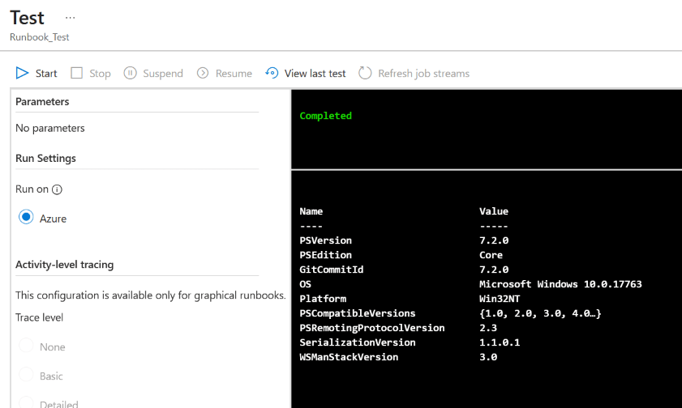Click the Refresh job streams label
The height and width of the screenshot is (408, 682).
pos(423,74)
